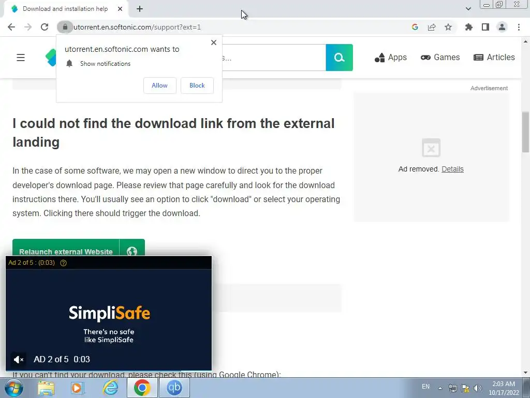Open Chrome three-dot menu

tap(519, 27)
